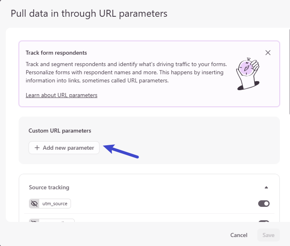Collapse the Source tracking section
The image size is (290, 246).
(266, 188)
